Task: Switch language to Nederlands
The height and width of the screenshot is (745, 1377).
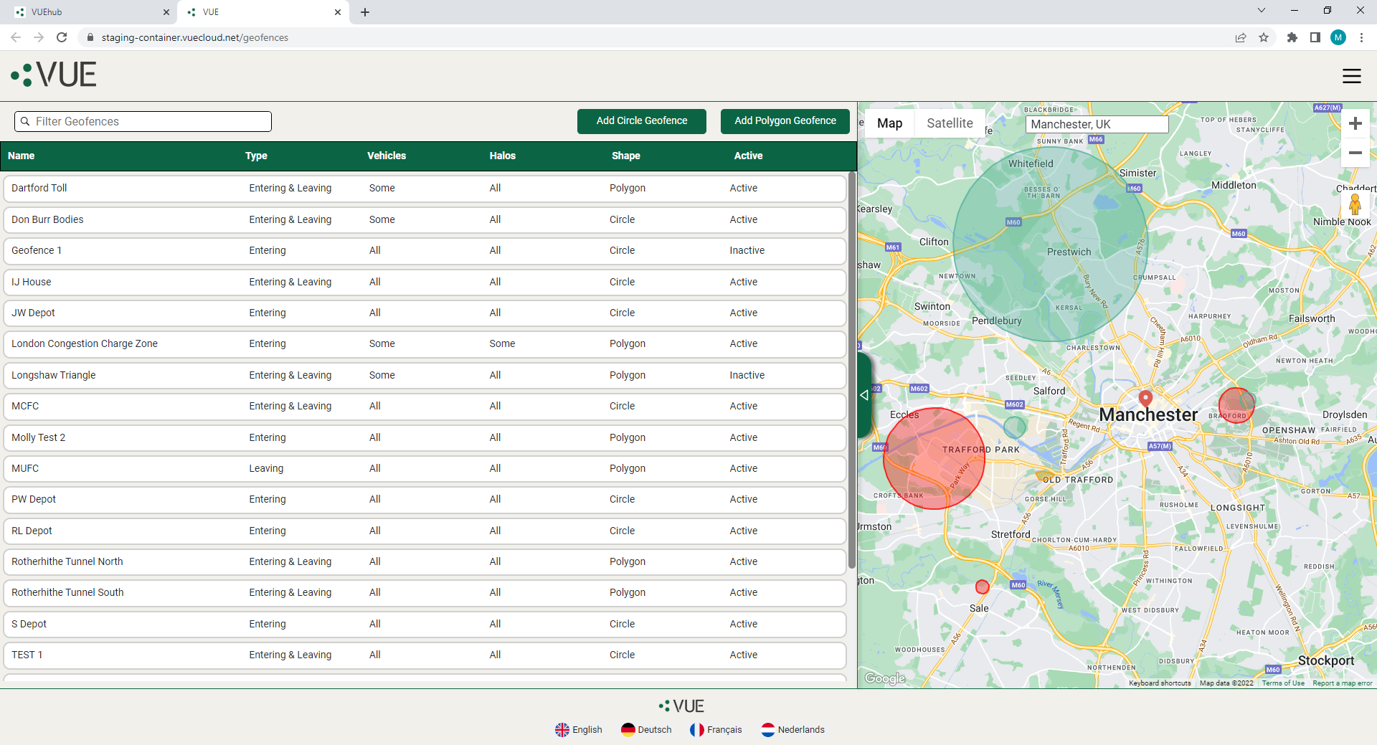Action: (x=792, y=729)
